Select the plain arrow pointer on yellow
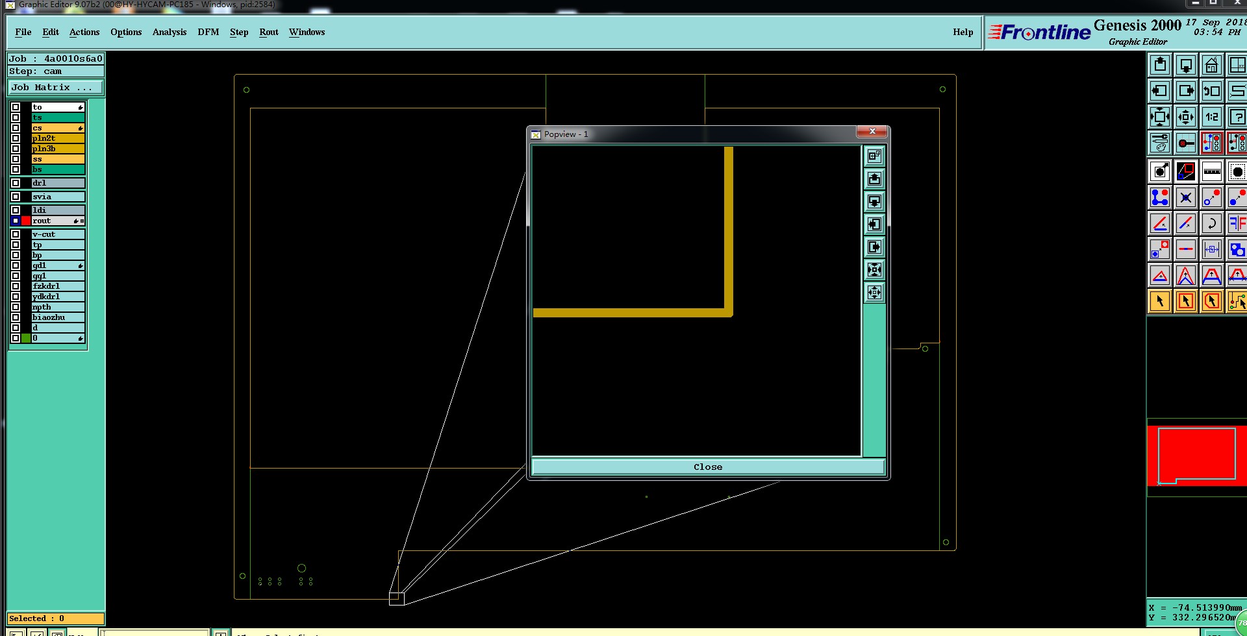This screenshot has height=636, width=1247. pyautogui.click(x=1160, y=301)
